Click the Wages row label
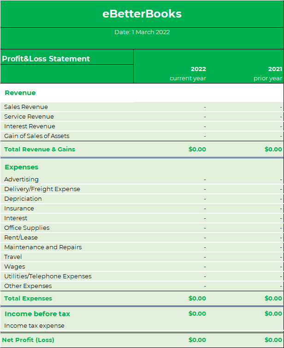Viewport: 284px width, 348px height. click(15, 267)
